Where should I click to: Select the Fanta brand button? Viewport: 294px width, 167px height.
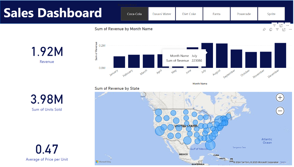pos(217,14)
